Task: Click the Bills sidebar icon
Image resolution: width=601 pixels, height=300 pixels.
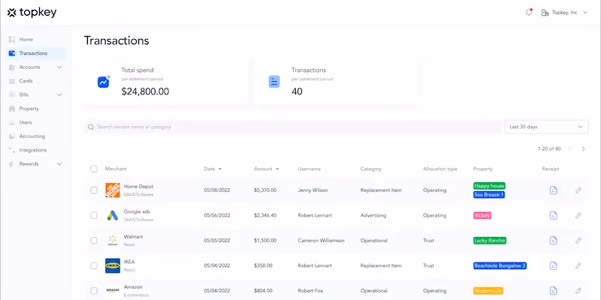Action: (12, 95)
